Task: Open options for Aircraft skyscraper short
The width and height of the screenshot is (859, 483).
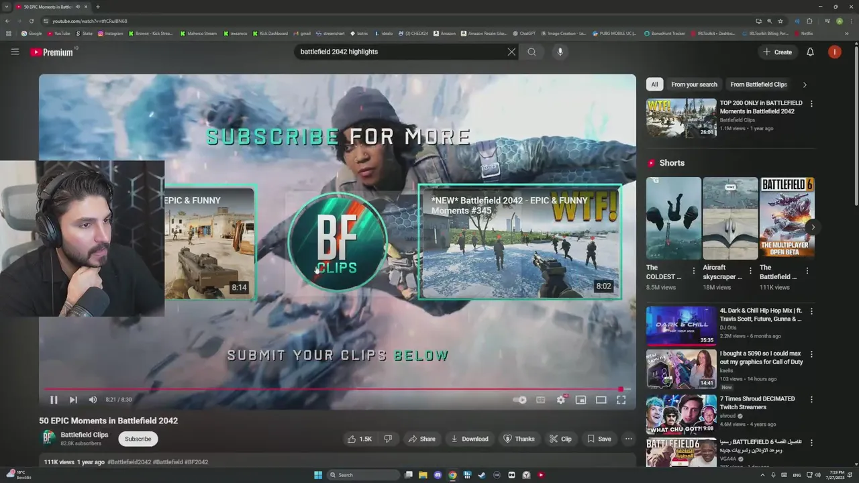Action: coord(750,271)
